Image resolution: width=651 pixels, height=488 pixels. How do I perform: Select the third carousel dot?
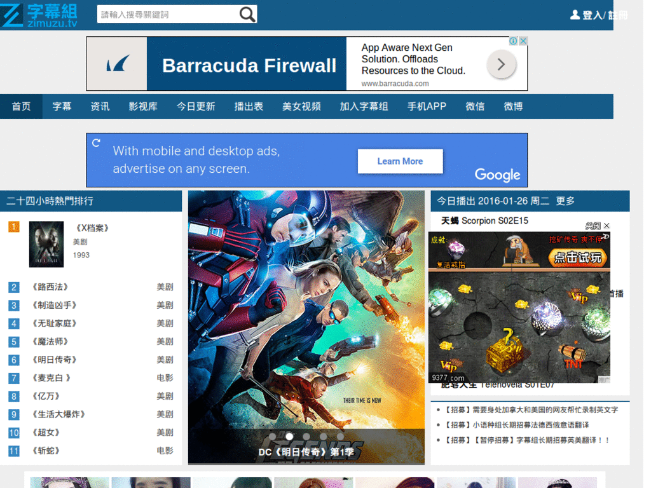point(306,437)
